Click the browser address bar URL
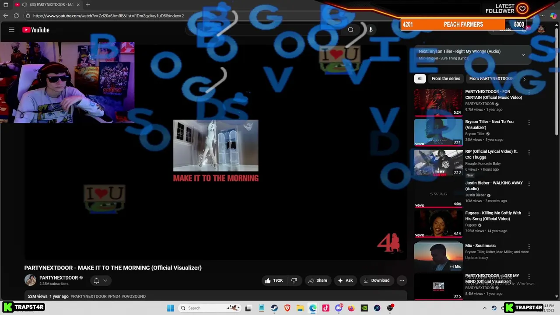This screenshot has width=560, height=315. 108,16
